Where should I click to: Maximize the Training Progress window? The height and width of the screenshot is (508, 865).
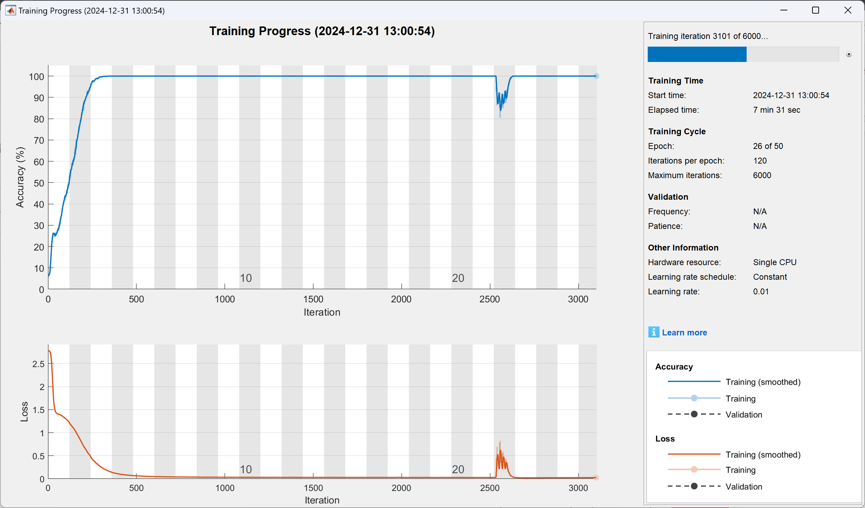(x=815, y=10)
